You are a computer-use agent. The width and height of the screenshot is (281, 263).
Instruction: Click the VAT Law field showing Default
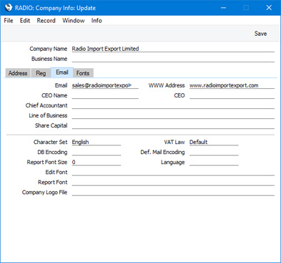[214, 142]
